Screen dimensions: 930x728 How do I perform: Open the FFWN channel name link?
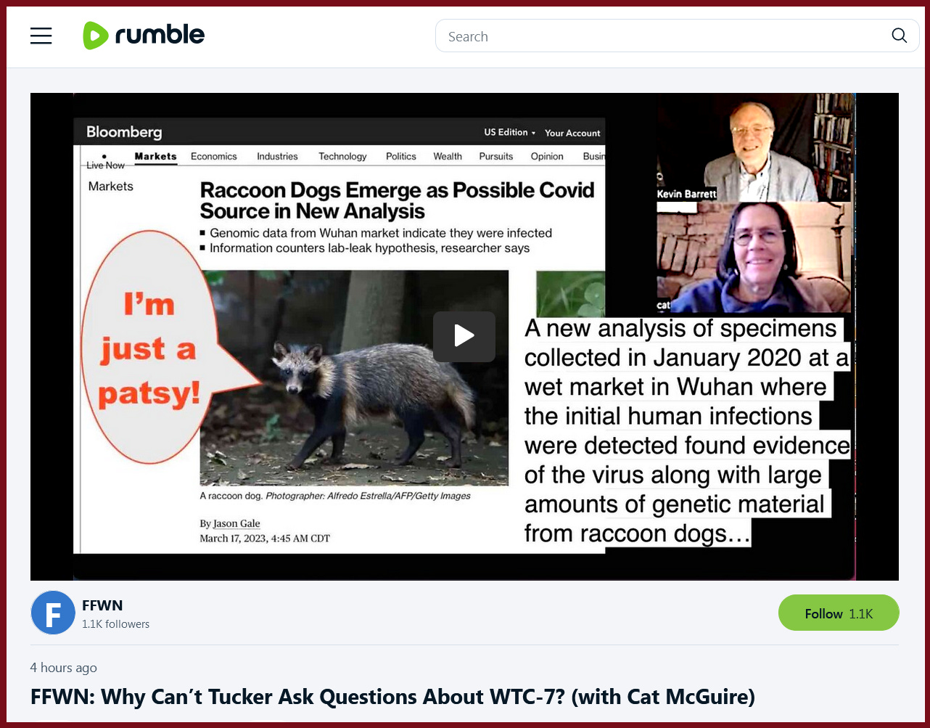tap(102, 605)
